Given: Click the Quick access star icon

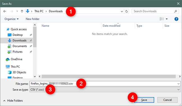Looking at the screenshot, I should 8,29.
